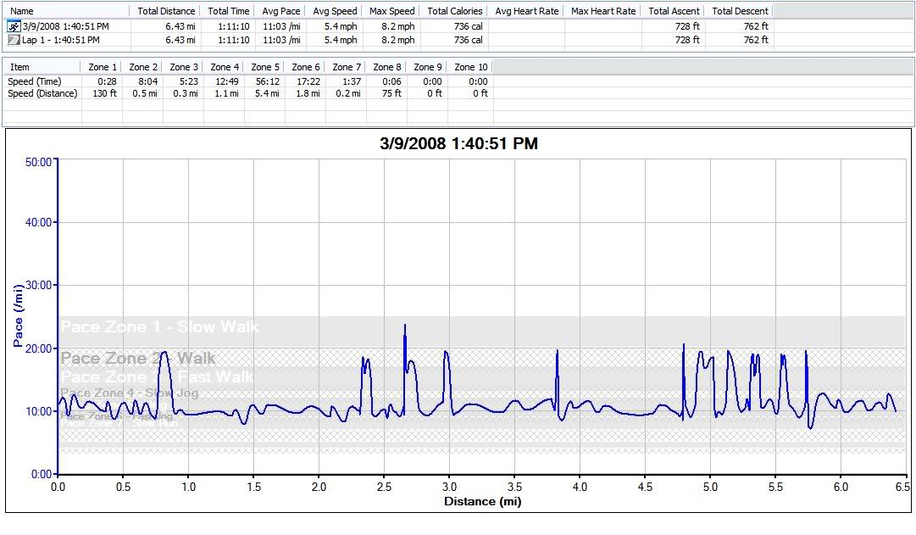Select the Speed (Distance) row
The height and width of the screenshot is (535, 916).
point(42,93)
